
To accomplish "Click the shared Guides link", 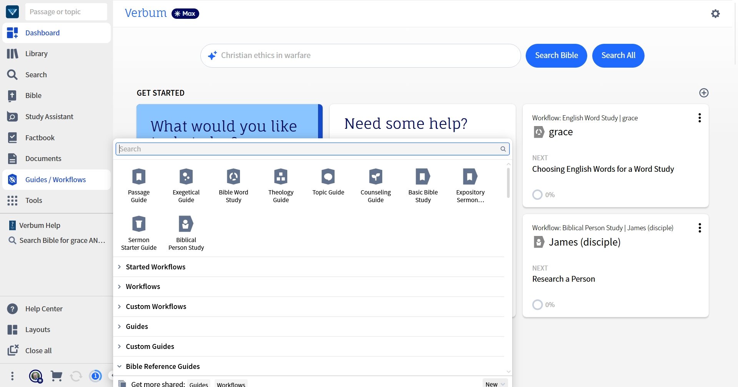I will point(199,384).
